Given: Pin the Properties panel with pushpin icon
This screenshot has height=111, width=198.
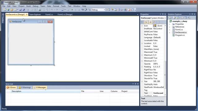Looking at the screenshot, I should tap(163, 14).
